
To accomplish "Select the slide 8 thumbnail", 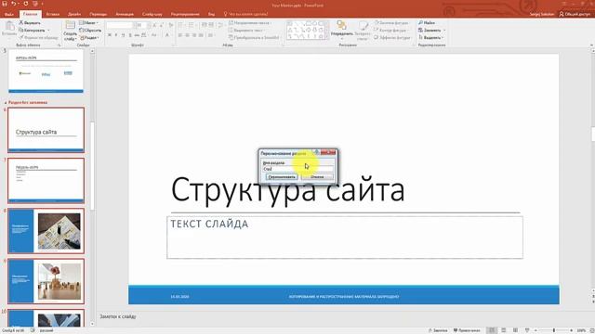I will (46, 231).
